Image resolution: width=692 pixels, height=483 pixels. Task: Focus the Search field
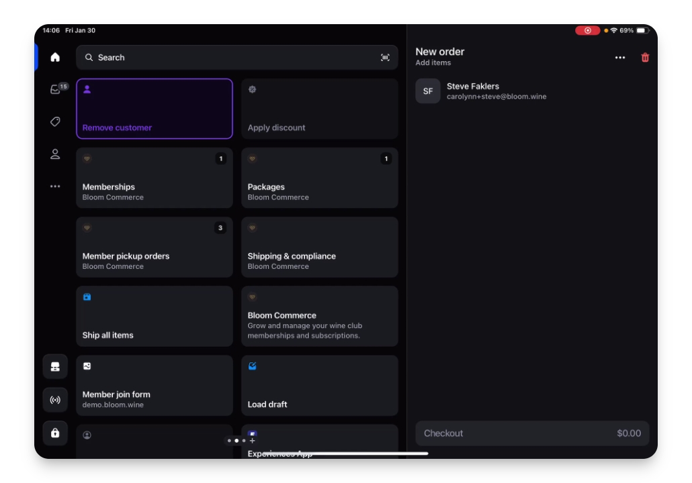point(237,57)
